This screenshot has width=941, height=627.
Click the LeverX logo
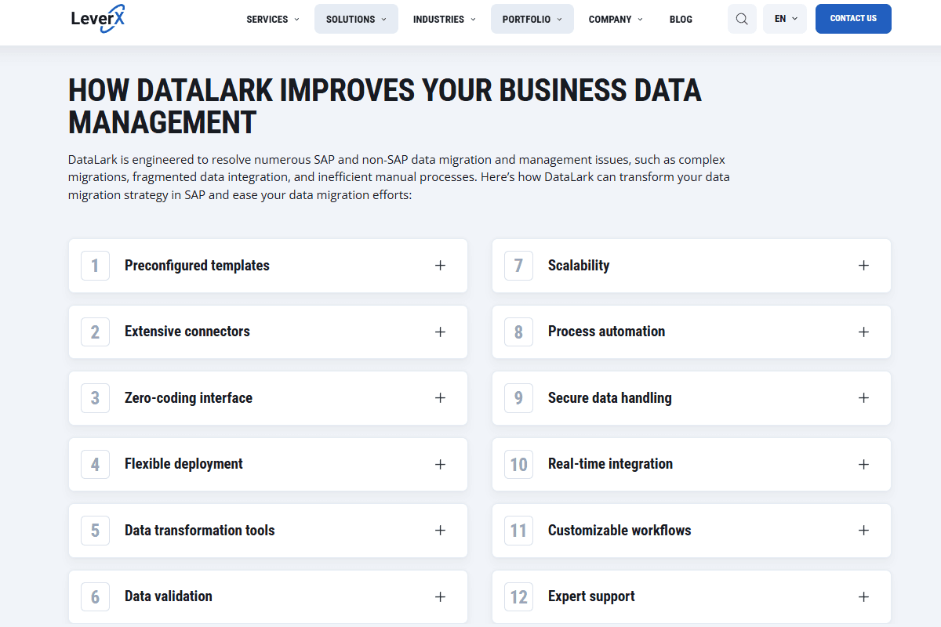97,18
